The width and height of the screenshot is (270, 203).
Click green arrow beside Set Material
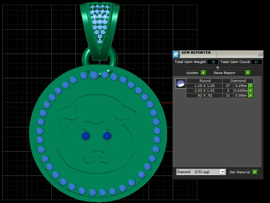pos(255,172)
